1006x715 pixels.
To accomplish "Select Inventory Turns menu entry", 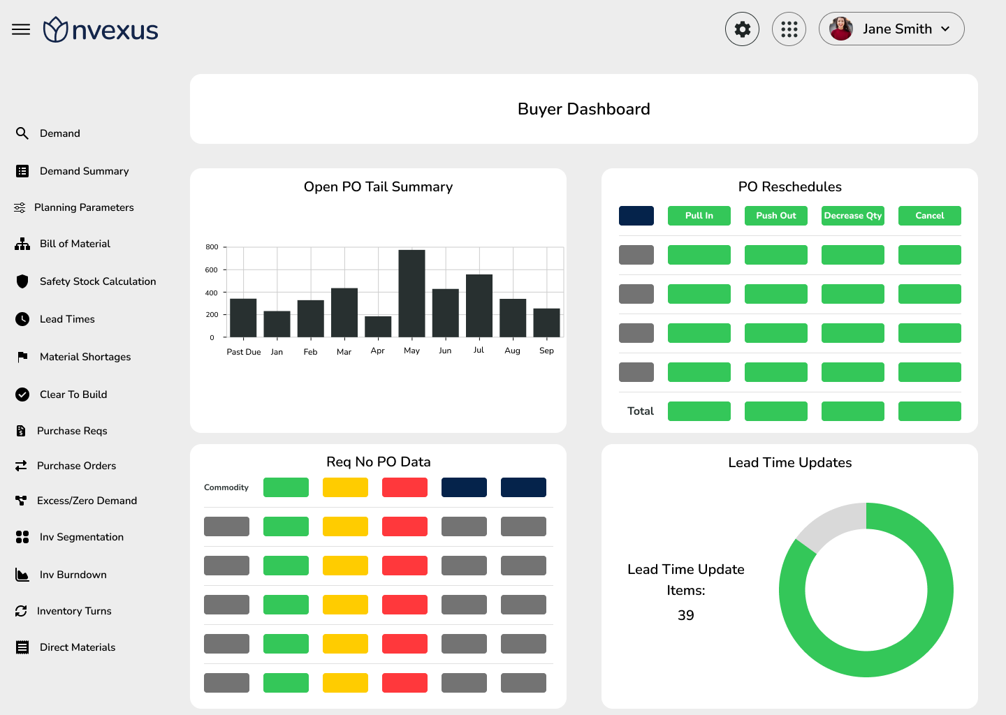I will click(74, 611).
